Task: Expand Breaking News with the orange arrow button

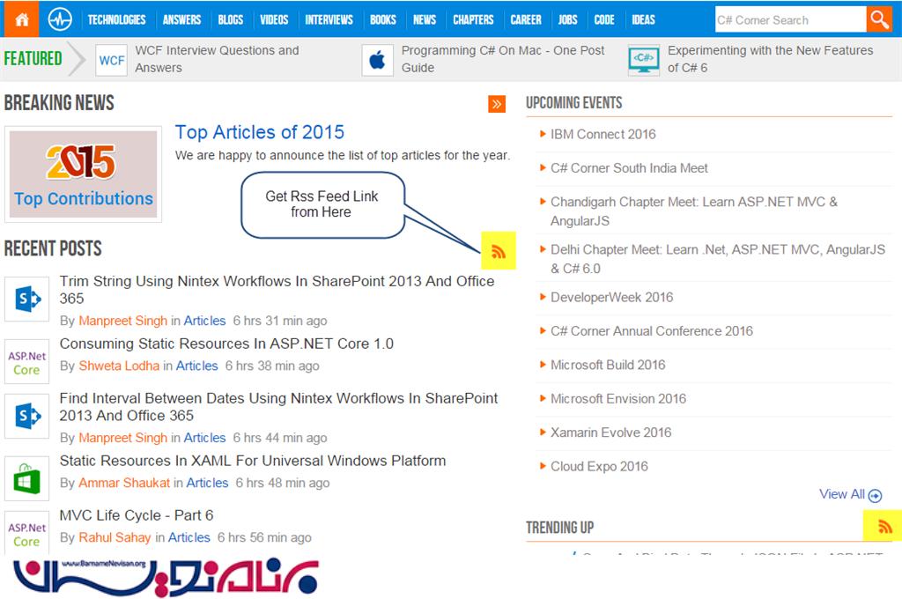Action: coord(497,104)
